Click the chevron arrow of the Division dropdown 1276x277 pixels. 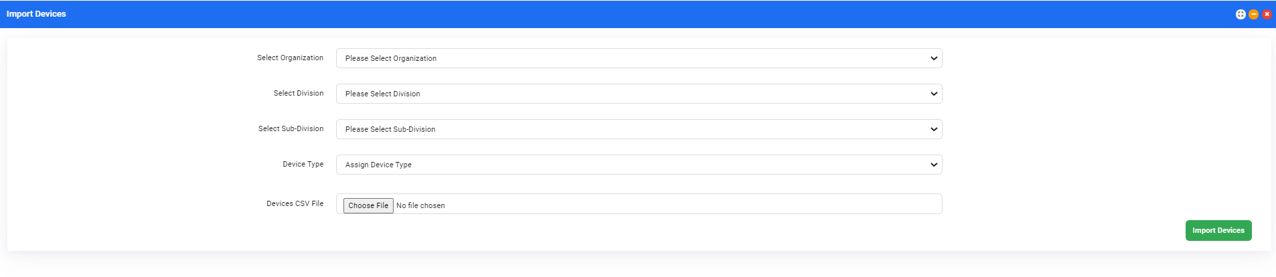tap(934, 94)
